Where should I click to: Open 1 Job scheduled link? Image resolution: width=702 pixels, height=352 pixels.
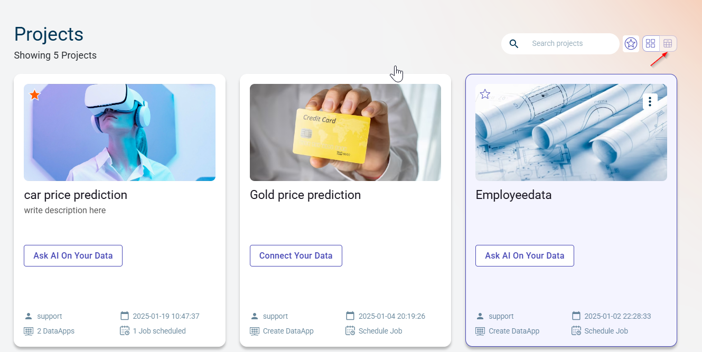[x=159, y=331]
